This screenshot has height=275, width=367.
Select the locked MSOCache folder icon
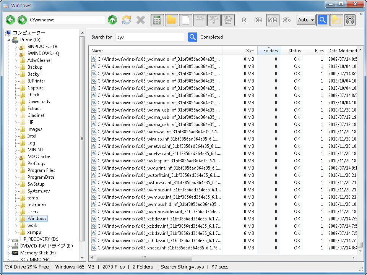[x=22, y=157]
